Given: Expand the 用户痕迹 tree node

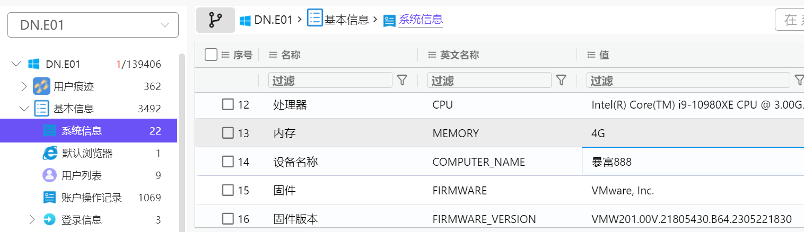Looking at the screenshot, I should coord(23,86).
